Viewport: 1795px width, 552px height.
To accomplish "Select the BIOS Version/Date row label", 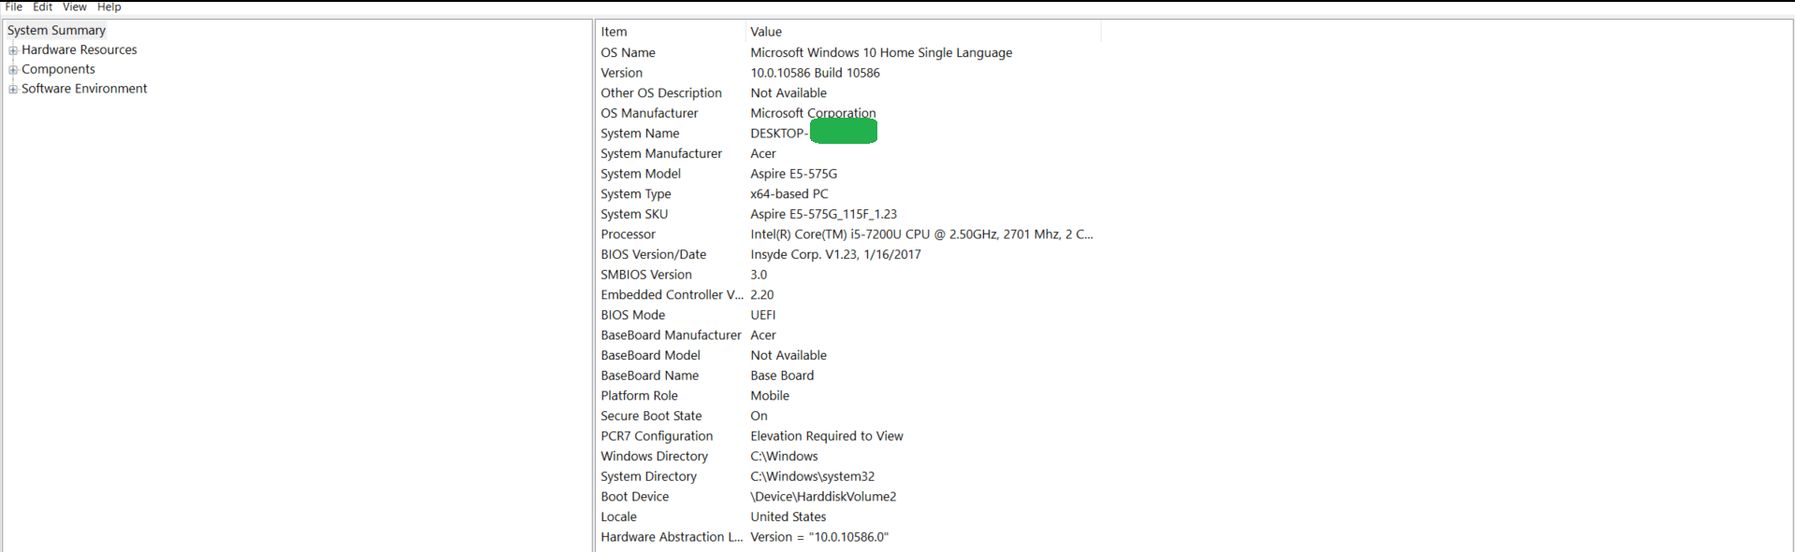I will pos(654,254).
